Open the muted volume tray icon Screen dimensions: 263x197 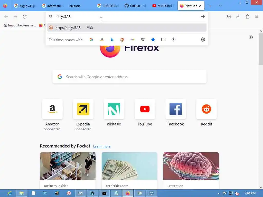coord(237,193)
